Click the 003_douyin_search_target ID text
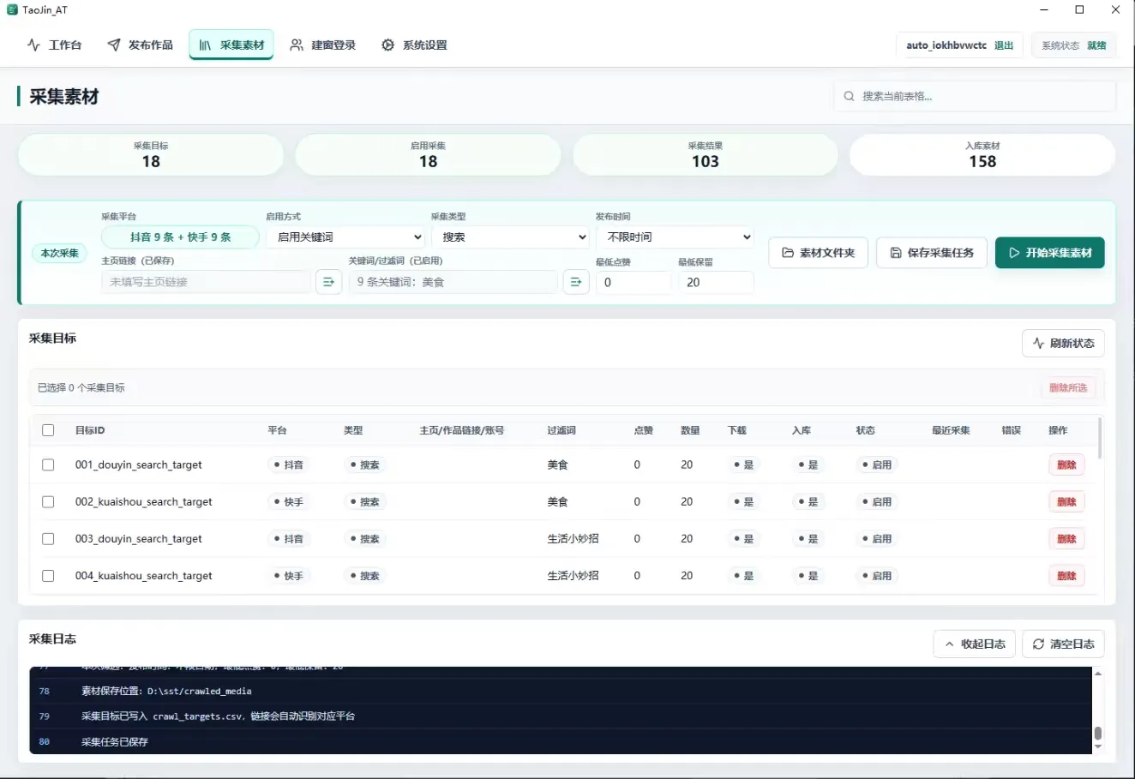This screenshot has width=1135, height=779. coord(139,539)
